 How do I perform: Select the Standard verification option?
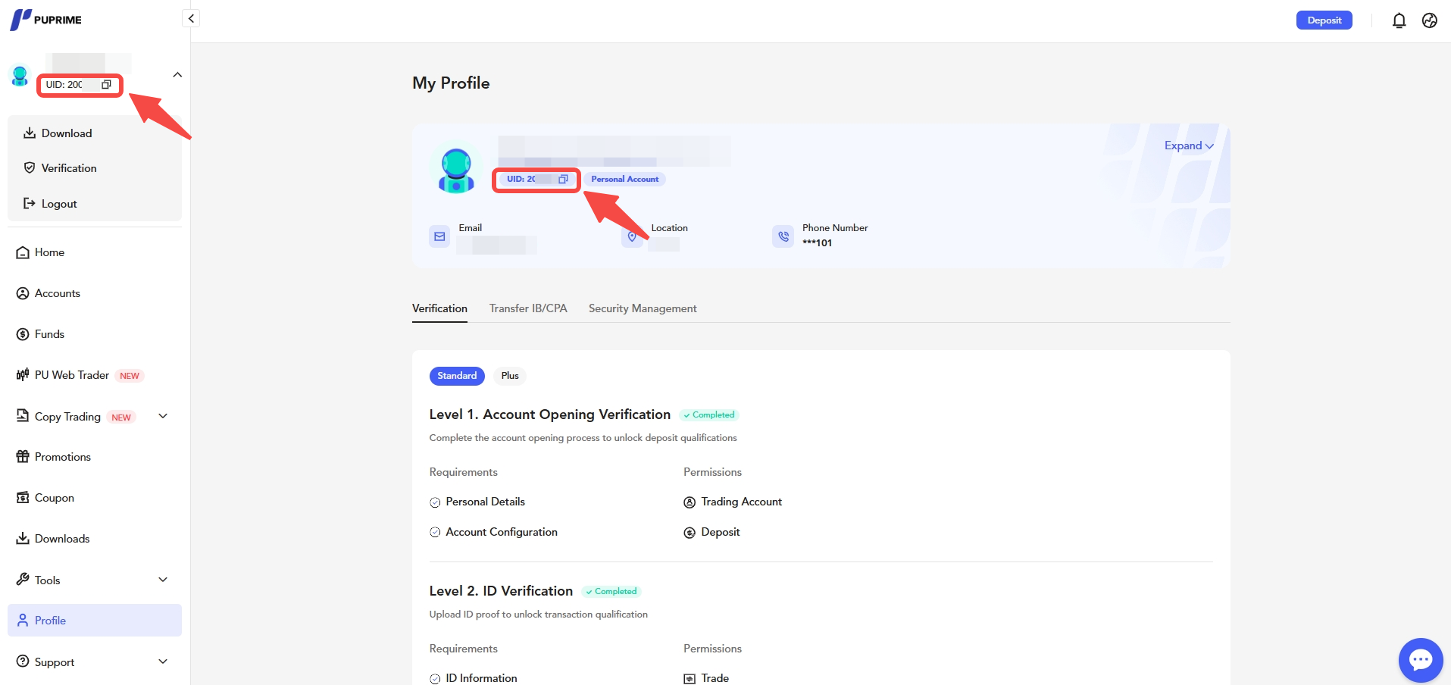457,376
